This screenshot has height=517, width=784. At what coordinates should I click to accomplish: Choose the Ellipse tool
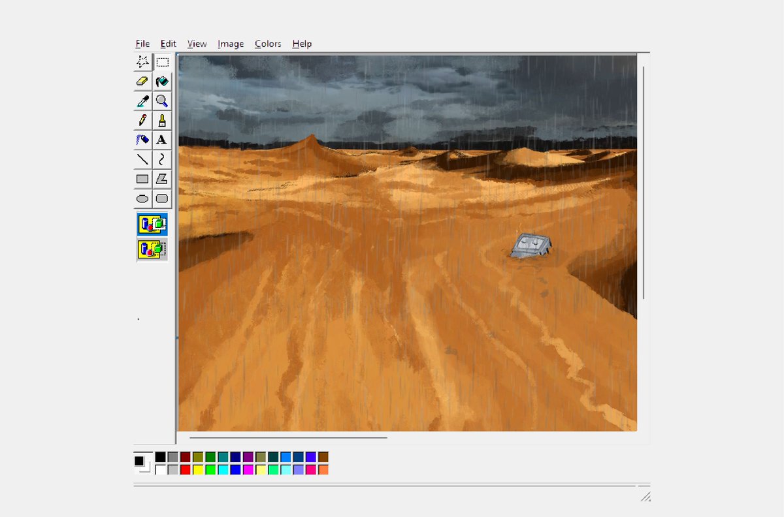(x=142, y=198)
